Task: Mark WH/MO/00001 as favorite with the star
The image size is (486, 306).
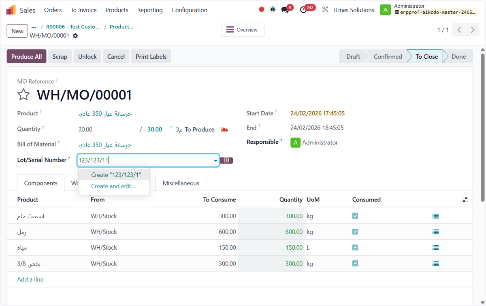Action: pos(23,95)
